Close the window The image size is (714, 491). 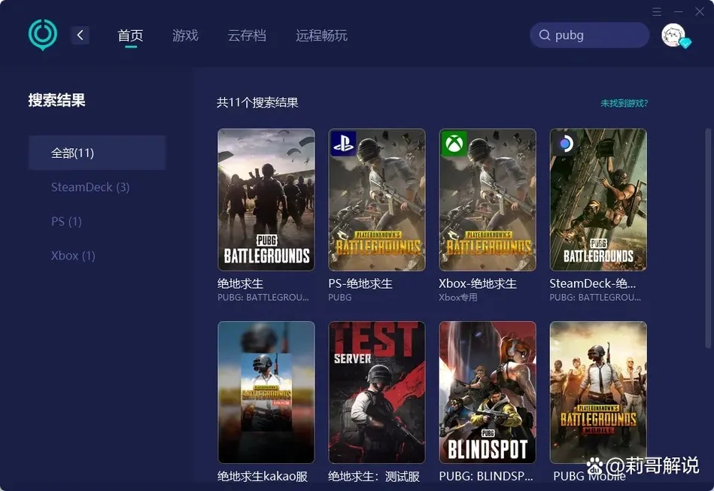click(700, 11)
